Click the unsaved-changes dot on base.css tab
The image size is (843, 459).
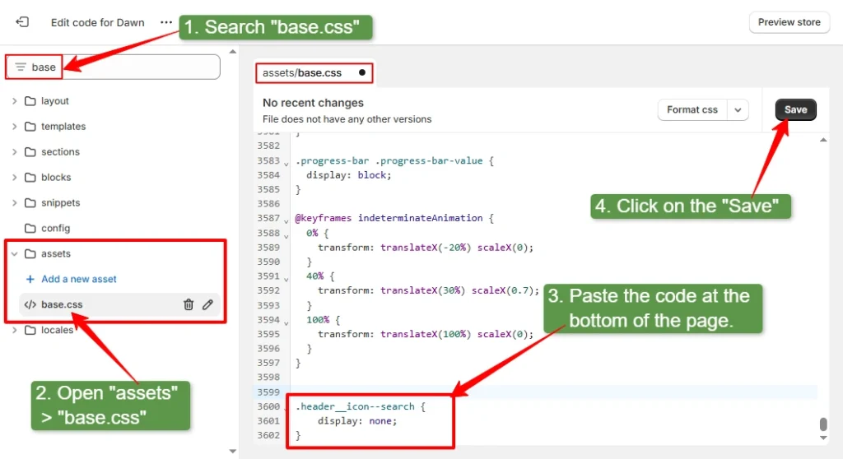362,72
